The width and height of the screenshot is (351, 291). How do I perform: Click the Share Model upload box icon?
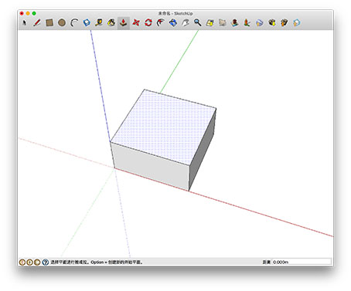pyautogui.click(x=284, y=22)
